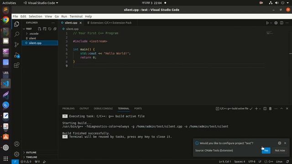Open the Help menu

coord(89,16)
